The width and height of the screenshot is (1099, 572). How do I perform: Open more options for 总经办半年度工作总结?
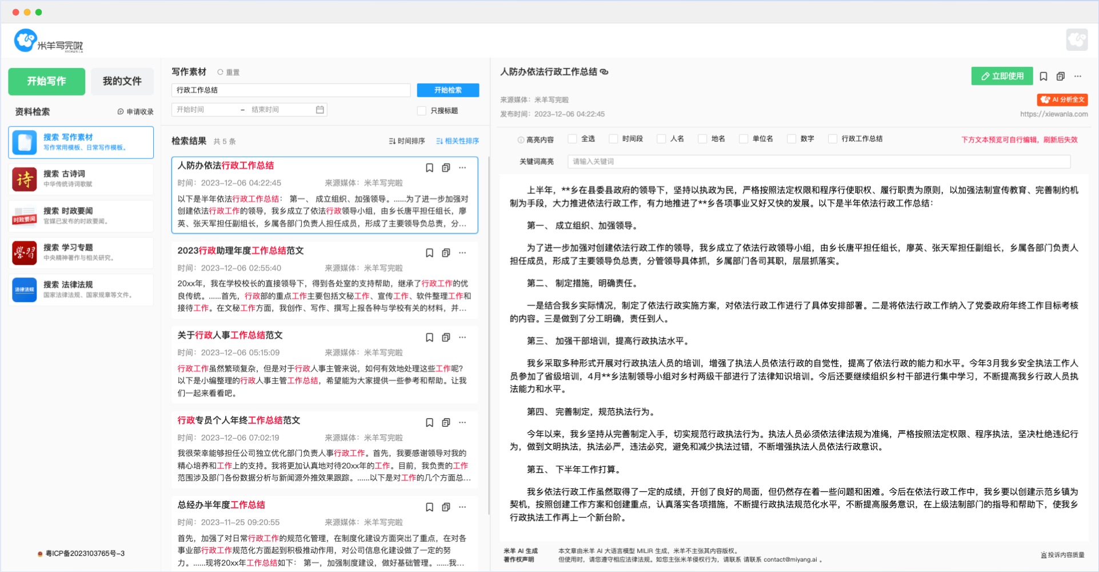click(x=462, y=507)
